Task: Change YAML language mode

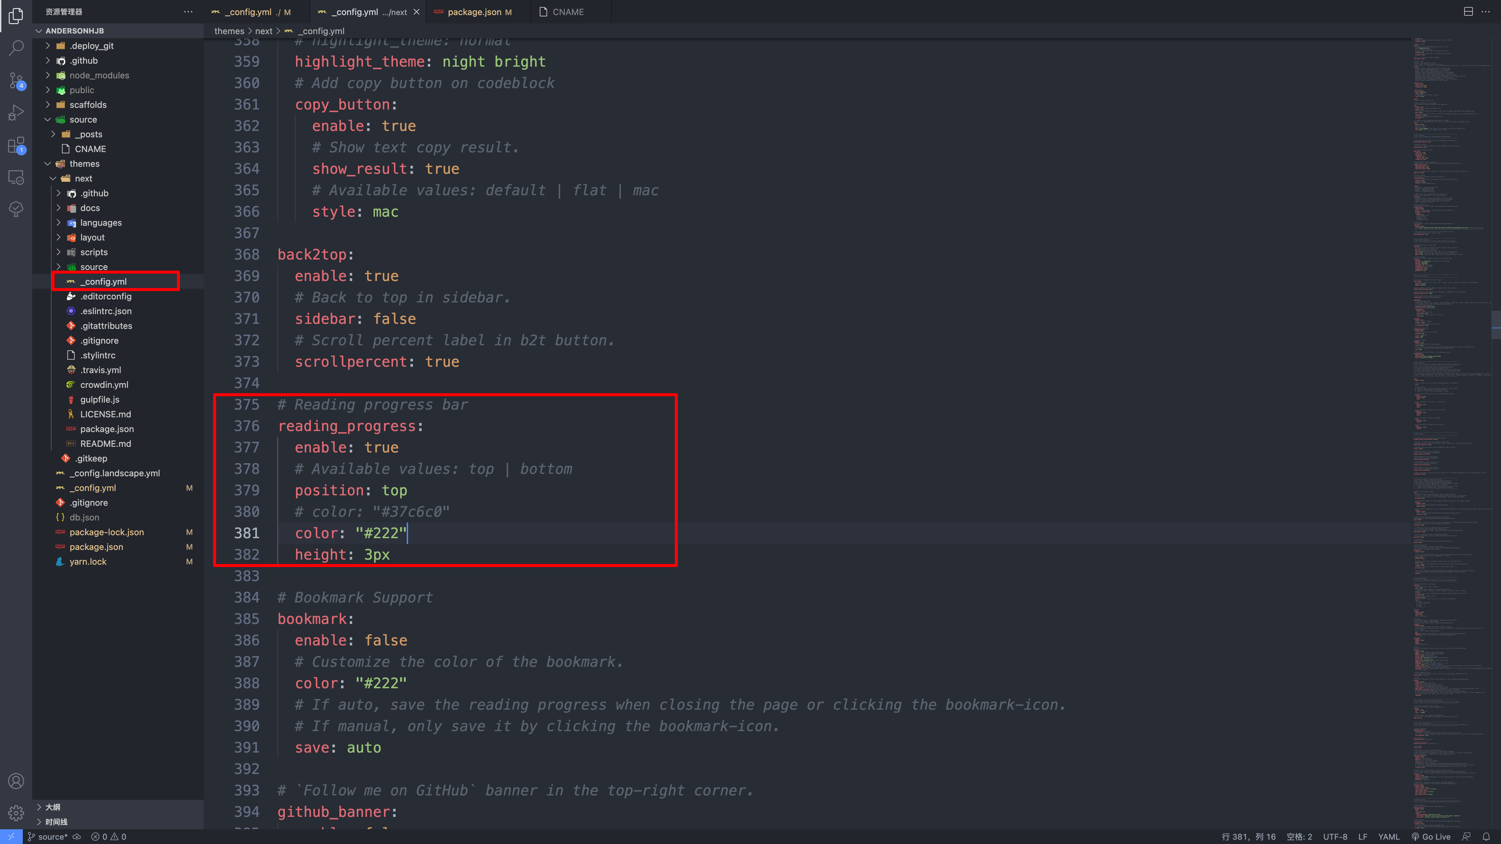Action: 1388,836
